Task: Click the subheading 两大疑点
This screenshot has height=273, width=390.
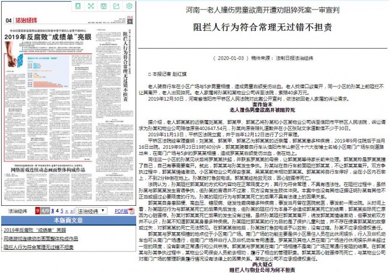Action: pyautogui.click(x=262, y=265)
